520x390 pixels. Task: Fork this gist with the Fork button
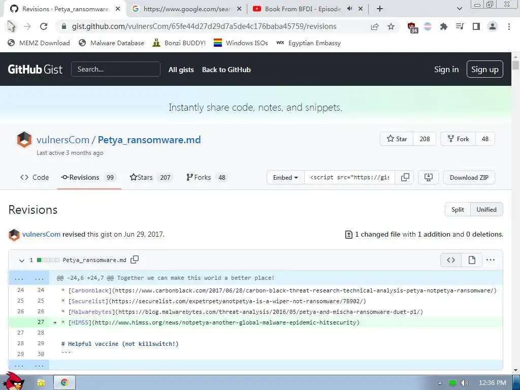click(458, 139)
